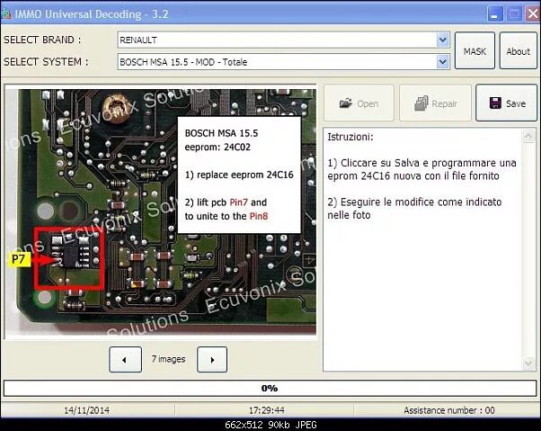Screen dimensions: 541x431
Task: Click the instructions scrollbar down arrow
Action: click(x=528, y=364)
